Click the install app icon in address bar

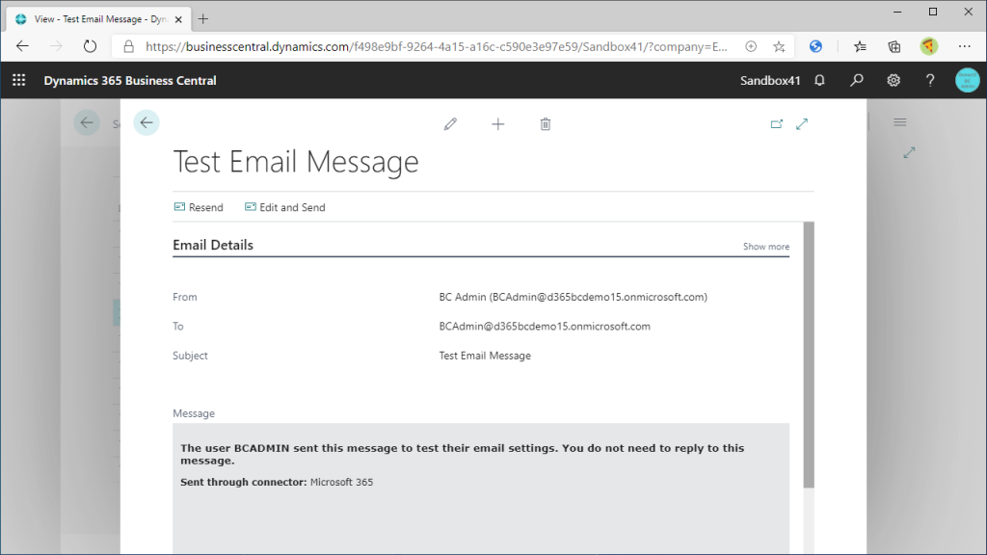point(751,46)
